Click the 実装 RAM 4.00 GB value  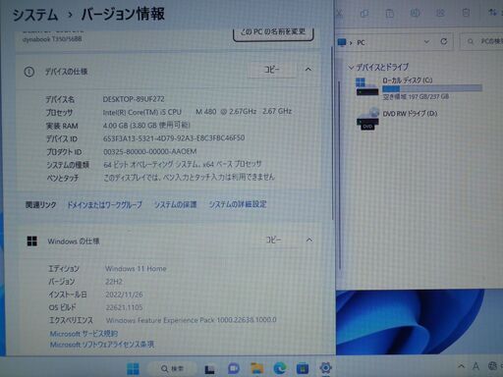point(146,125)
